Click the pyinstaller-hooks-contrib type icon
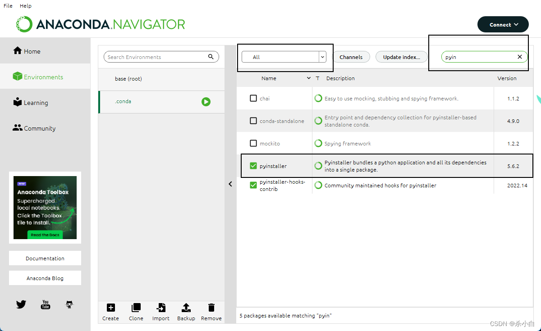The width and height of the screenshot is (541, 331). point(318,185)
